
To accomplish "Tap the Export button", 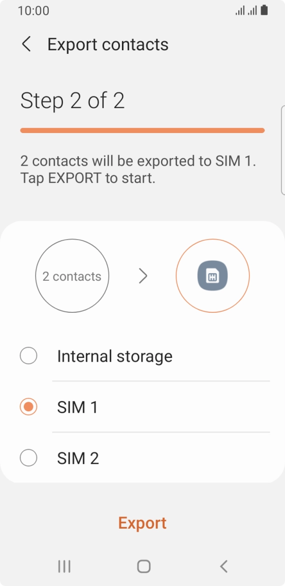I will click(142, 523).
